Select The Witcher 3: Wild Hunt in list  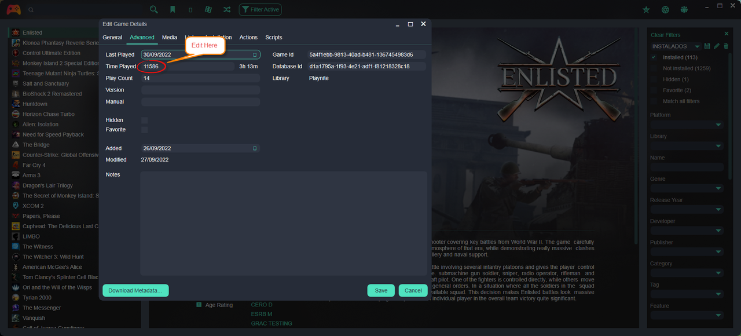coord(53,257)
